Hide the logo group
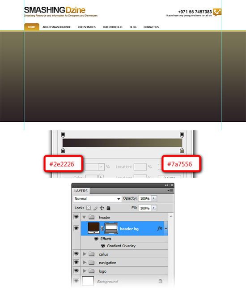This screenshot has height=291, width=246. (76, 270)
